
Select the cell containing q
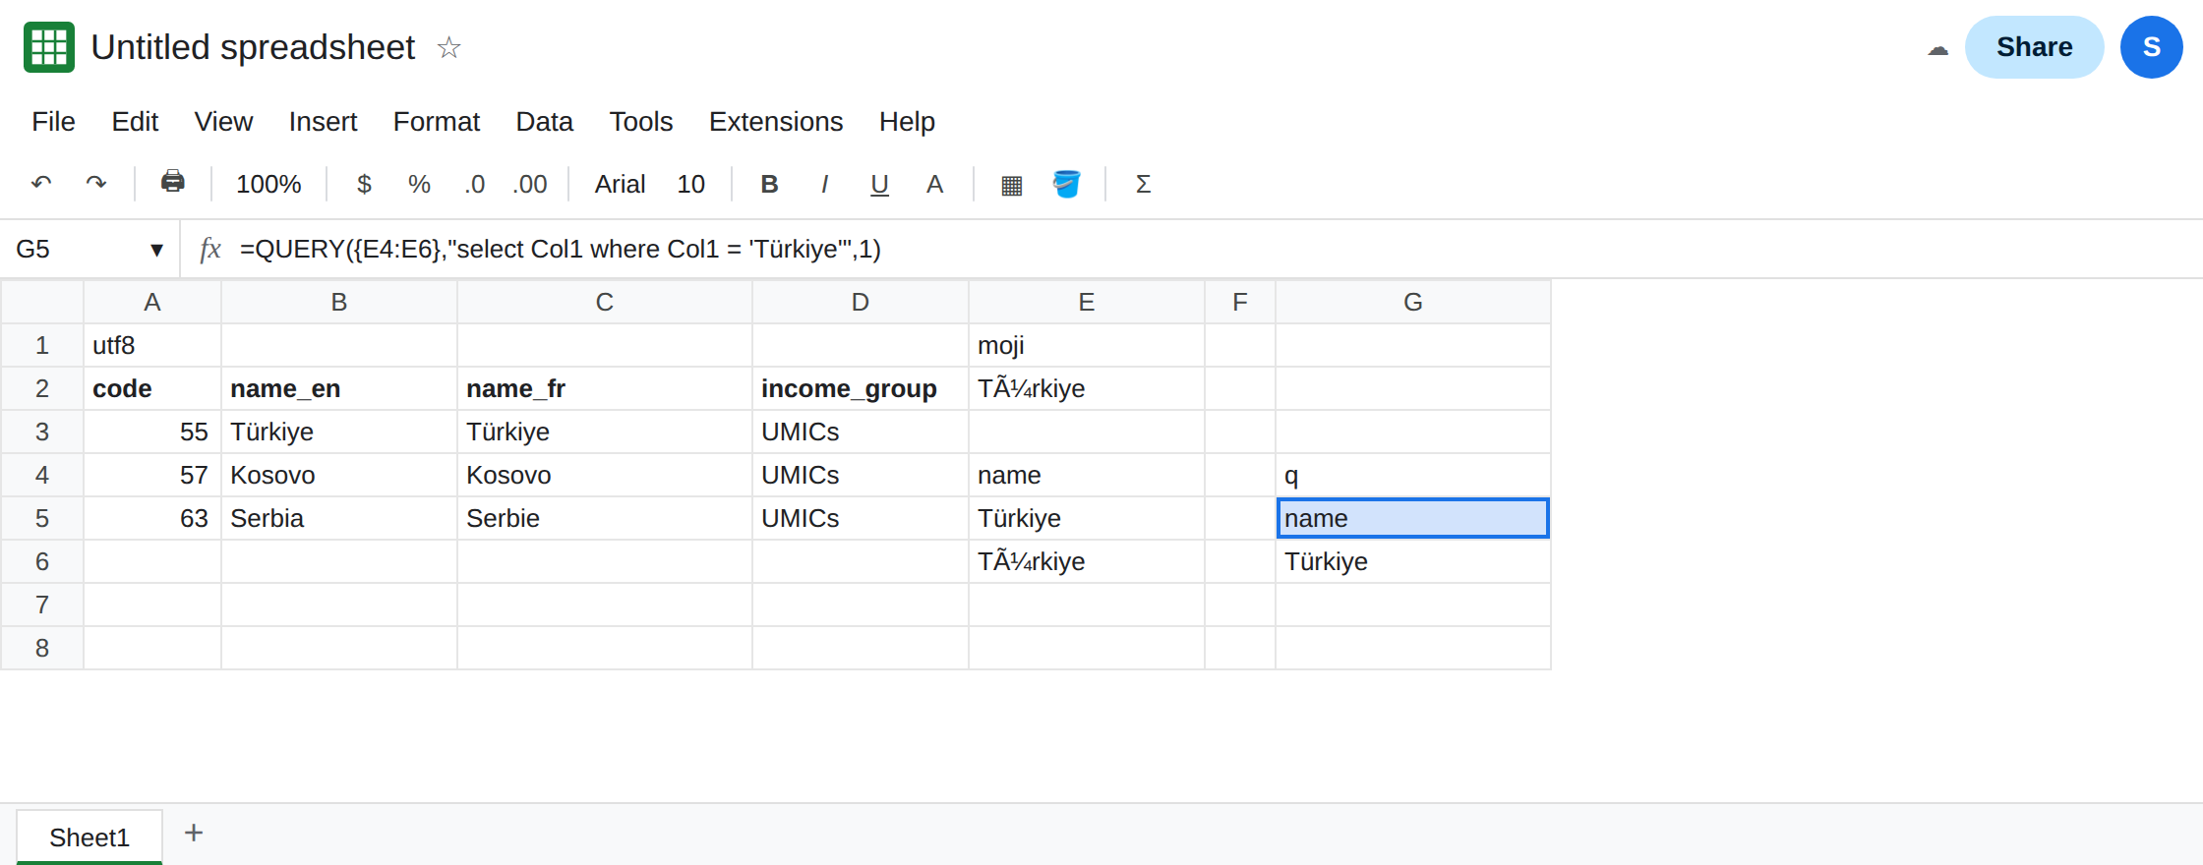(1413, 475)
